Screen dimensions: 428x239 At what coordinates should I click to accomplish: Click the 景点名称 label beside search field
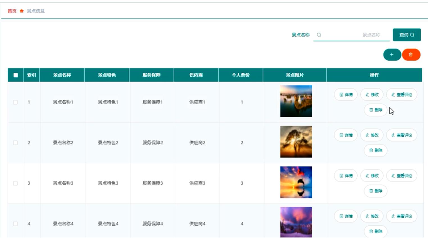300,35
